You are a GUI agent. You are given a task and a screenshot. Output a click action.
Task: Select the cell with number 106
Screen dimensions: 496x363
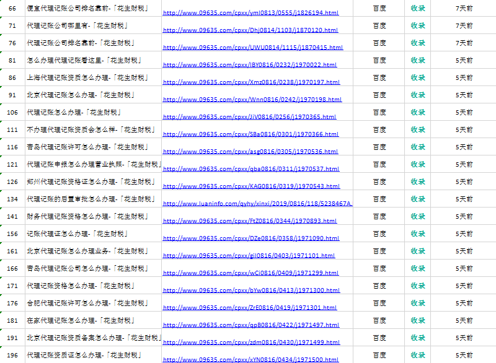[x=12, y=113]
